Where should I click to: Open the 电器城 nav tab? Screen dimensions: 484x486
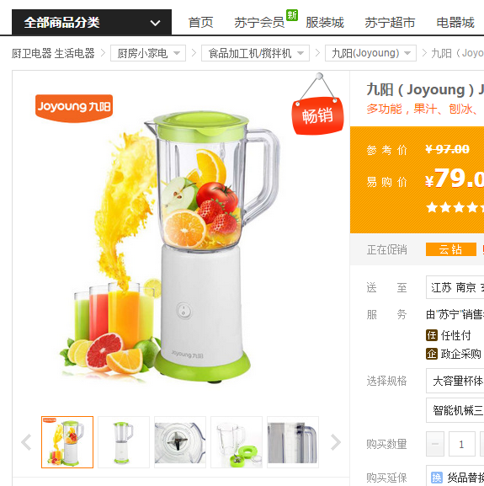(455, 23)
